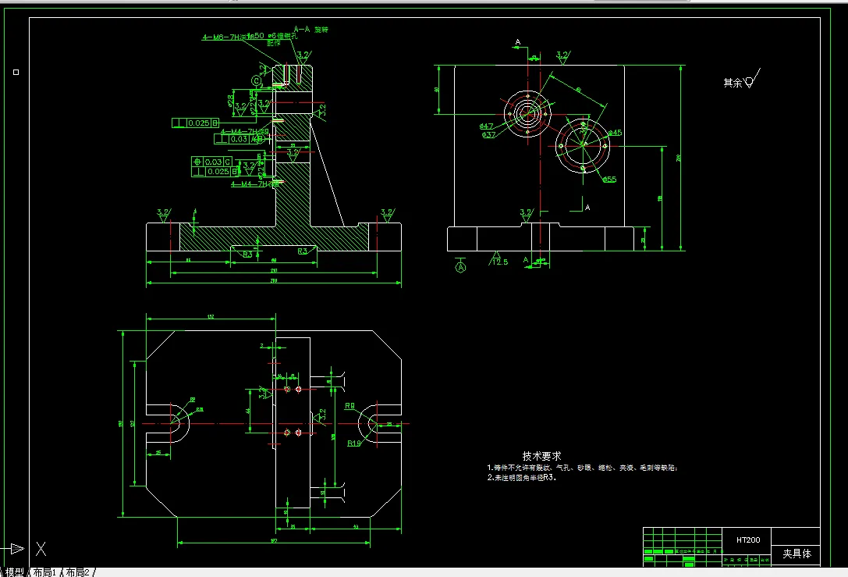Viewport: 848px width, 577px height.
Task: Select the HT200 material text in the title block
Action: point(748,540)
